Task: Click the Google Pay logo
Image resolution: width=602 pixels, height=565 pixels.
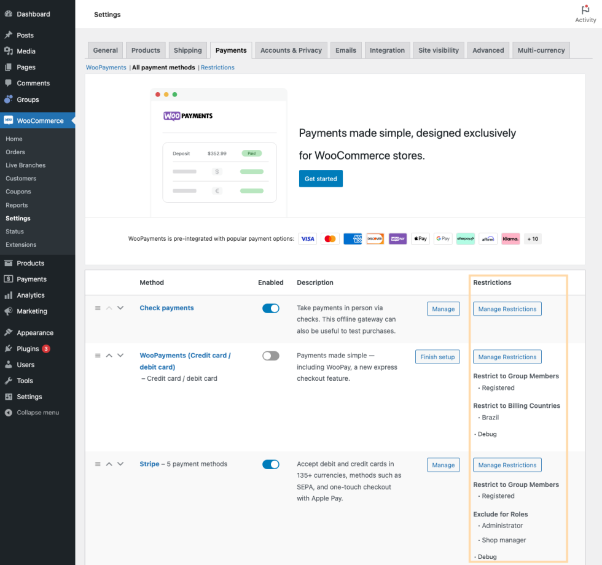Action: pyautogui.click(x=443, y=239)
